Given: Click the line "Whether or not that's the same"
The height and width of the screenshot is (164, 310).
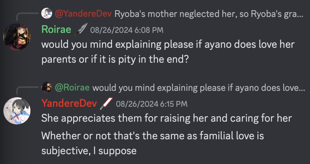Looking at the screenshot, I should pos(152,136).
